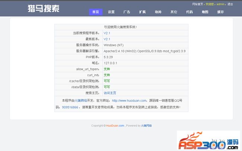Open the 访问主页 link
Viewport: 242px width, 151px height.
(110, 93)
